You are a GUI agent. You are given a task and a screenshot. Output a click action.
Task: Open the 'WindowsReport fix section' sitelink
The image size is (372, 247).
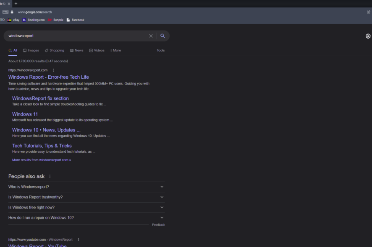[x=40, y=98]
